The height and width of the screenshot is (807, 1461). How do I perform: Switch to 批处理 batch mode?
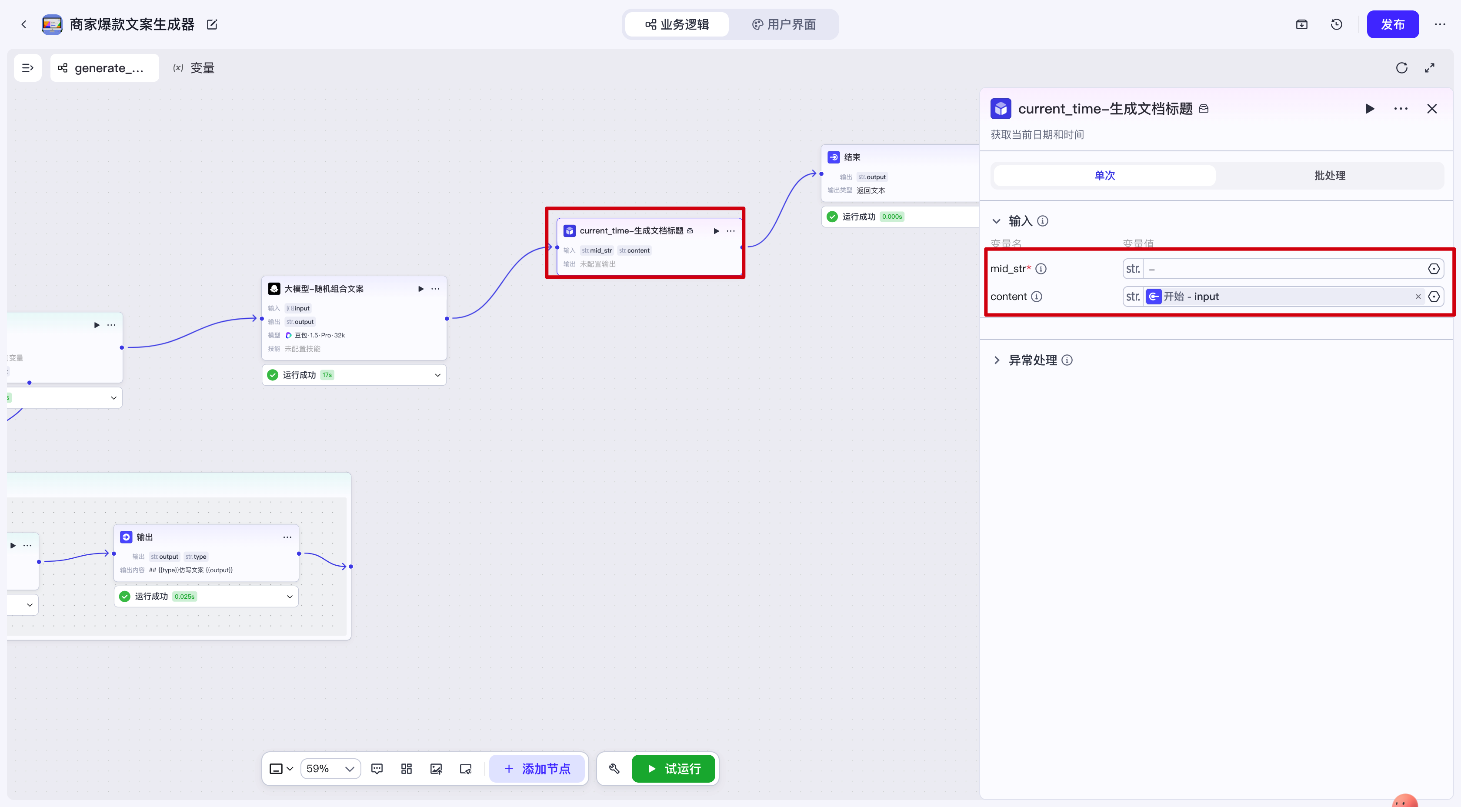tap(1329, 176)
